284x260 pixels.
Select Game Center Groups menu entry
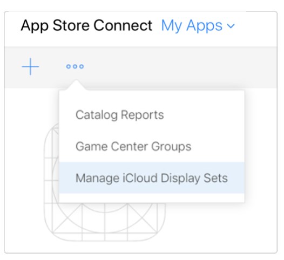tap(133, 146)
